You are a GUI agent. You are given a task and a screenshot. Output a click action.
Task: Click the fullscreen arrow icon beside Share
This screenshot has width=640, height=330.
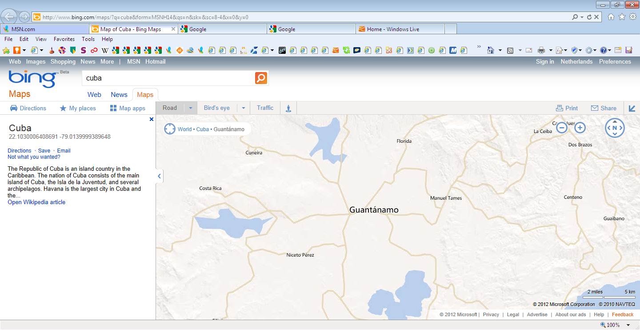point(632,108)
